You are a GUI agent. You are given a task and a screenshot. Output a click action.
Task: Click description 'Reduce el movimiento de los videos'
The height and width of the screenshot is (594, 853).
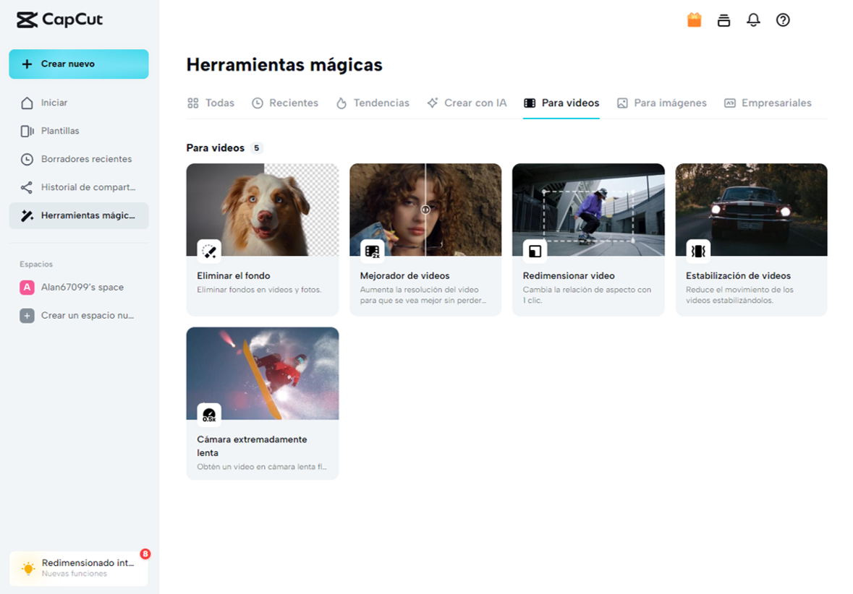[739, 295]
